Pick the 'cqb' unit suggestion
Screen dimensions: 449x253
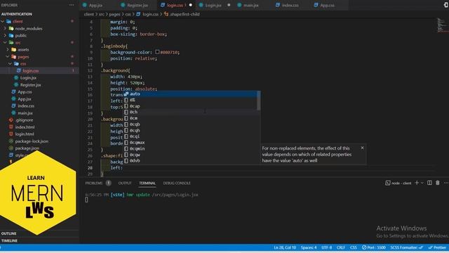click(190, 124)
